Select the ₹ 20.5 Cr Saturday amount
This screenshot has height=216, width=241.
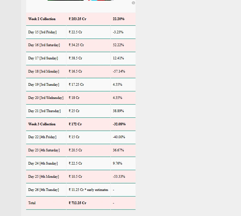[75, 150]
